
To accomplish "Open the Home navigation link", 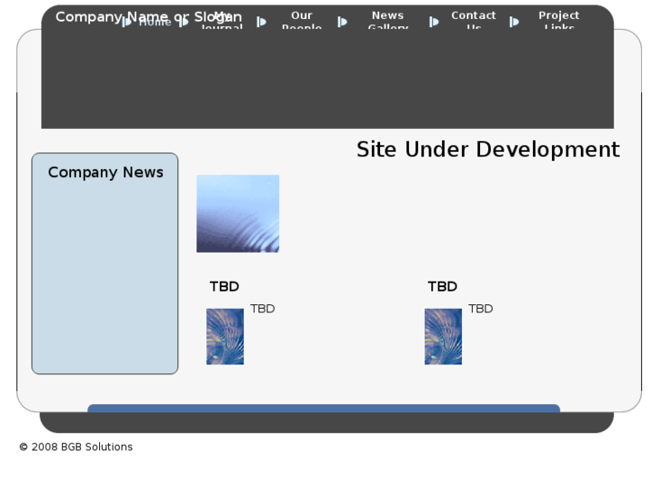I will pos(155,22).
